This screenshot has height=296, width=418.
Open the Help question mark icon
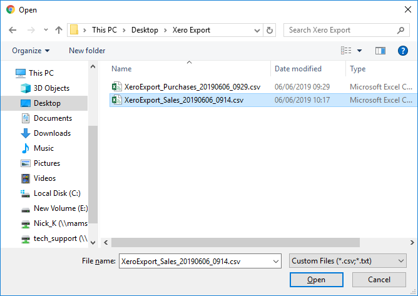coord(403,51)
